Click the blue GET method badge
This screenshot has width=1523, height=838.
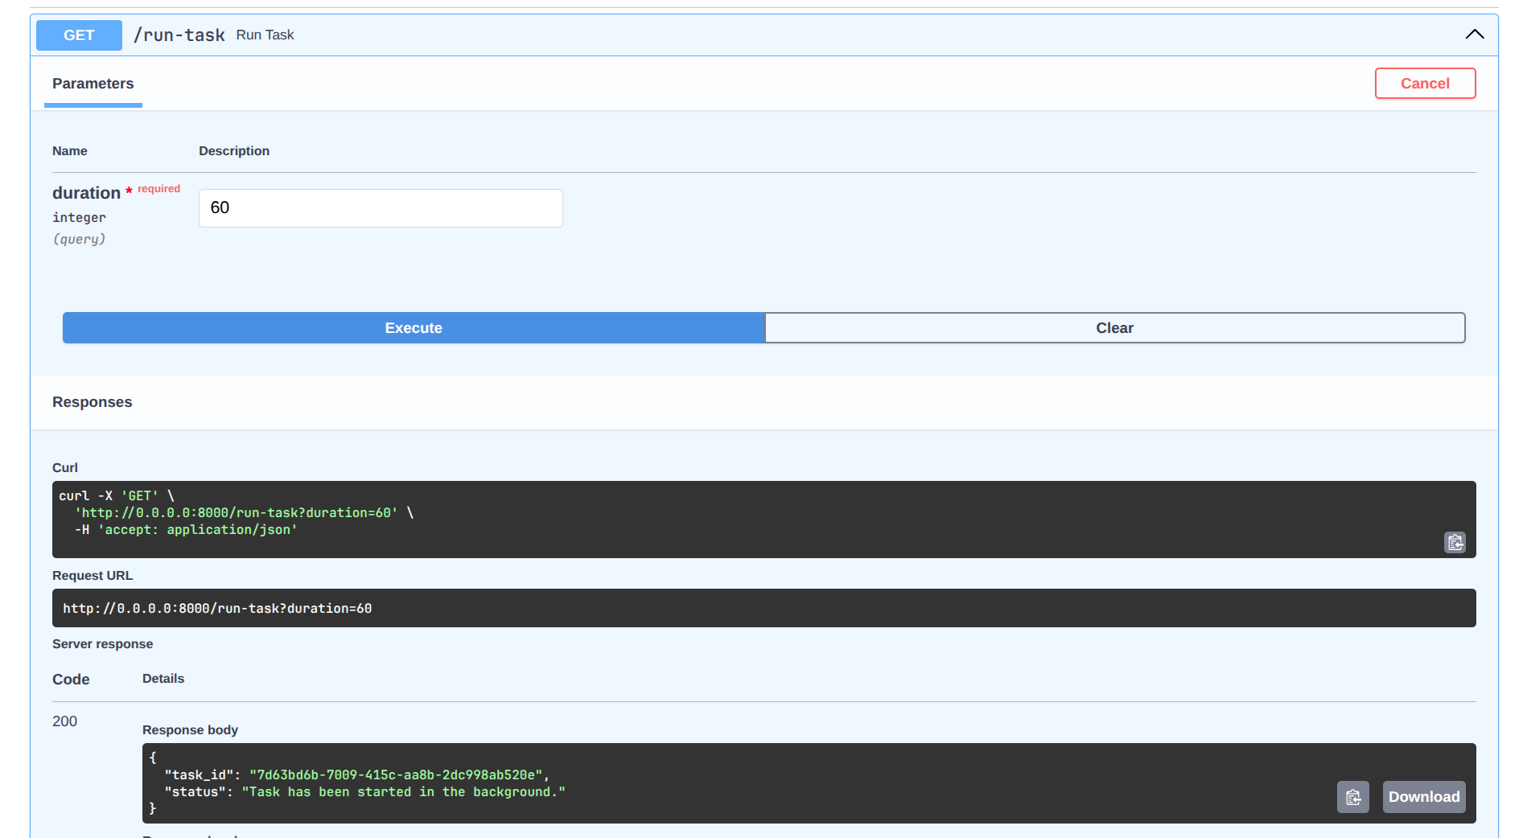pyautogui.click(x=79, y=35)
